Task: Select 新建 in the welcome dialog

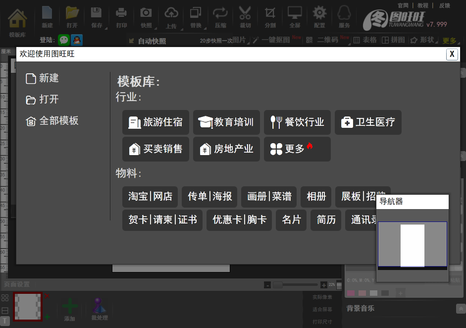Action: (42, 78)
